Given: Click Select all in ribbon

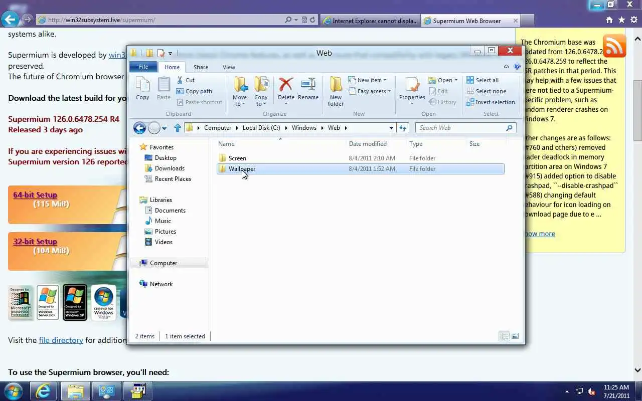Looking at the screenshot, I should (483, 80).
